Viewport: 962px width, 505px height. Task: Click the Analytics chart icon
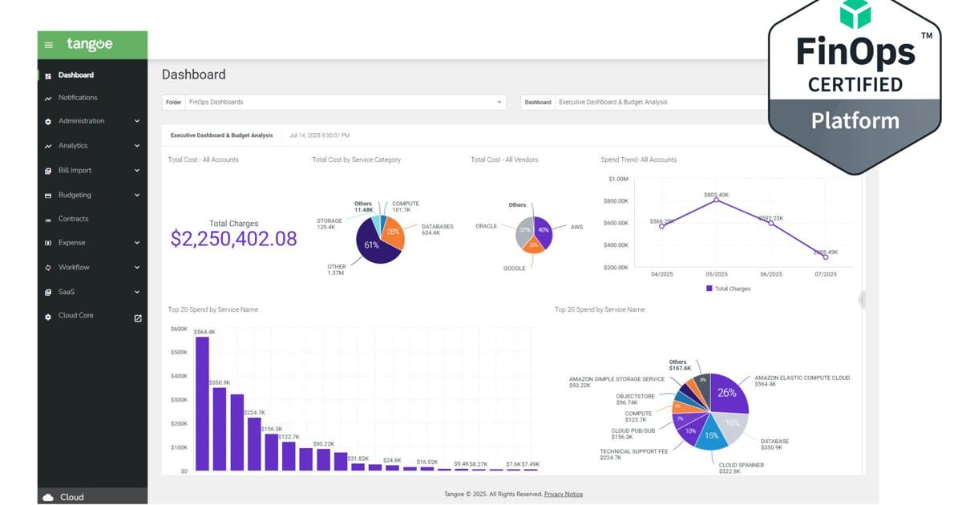(48, 146)
